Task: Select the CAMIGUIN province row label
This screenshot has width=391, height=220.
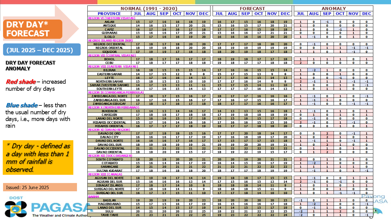Action: tap(109, 115)
